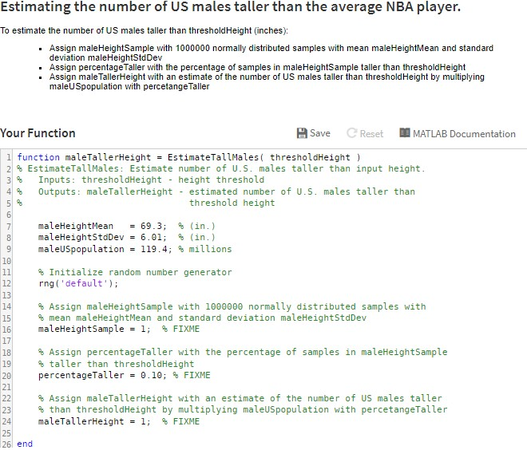Click the page title about NBA player
This screenshot has width=527, height=450.
[x=230, y=6]
